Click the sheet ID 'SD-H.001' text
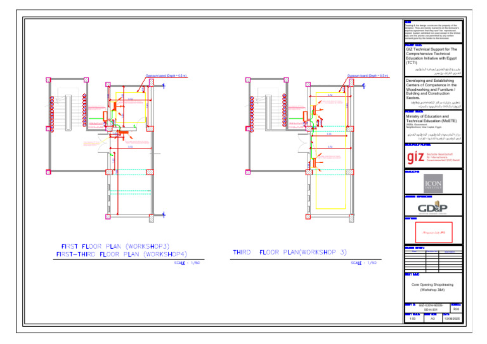The width and height of the screenshot is (487, 344). 431,310
